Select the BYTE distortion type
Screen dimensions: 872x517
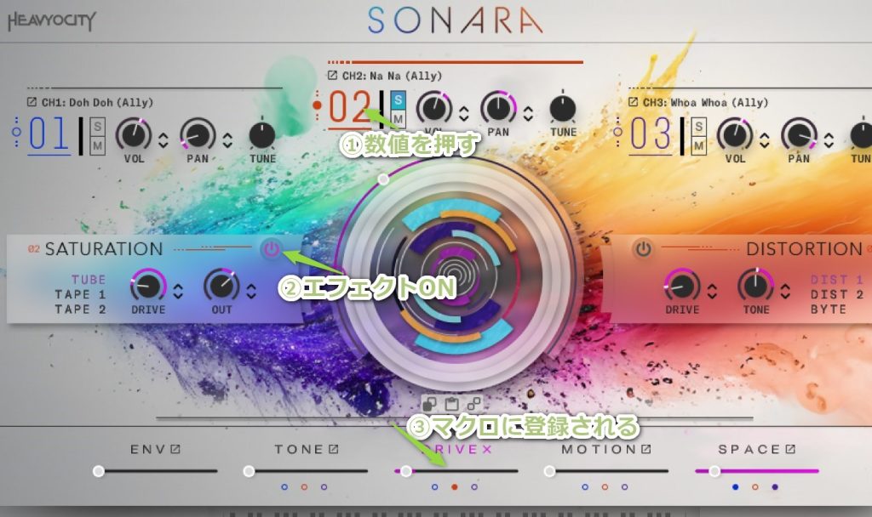pyautogui.click(x=828, y=310)
